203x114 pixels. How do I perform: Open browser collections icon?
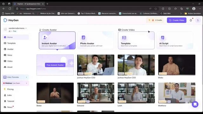[181, 9]
